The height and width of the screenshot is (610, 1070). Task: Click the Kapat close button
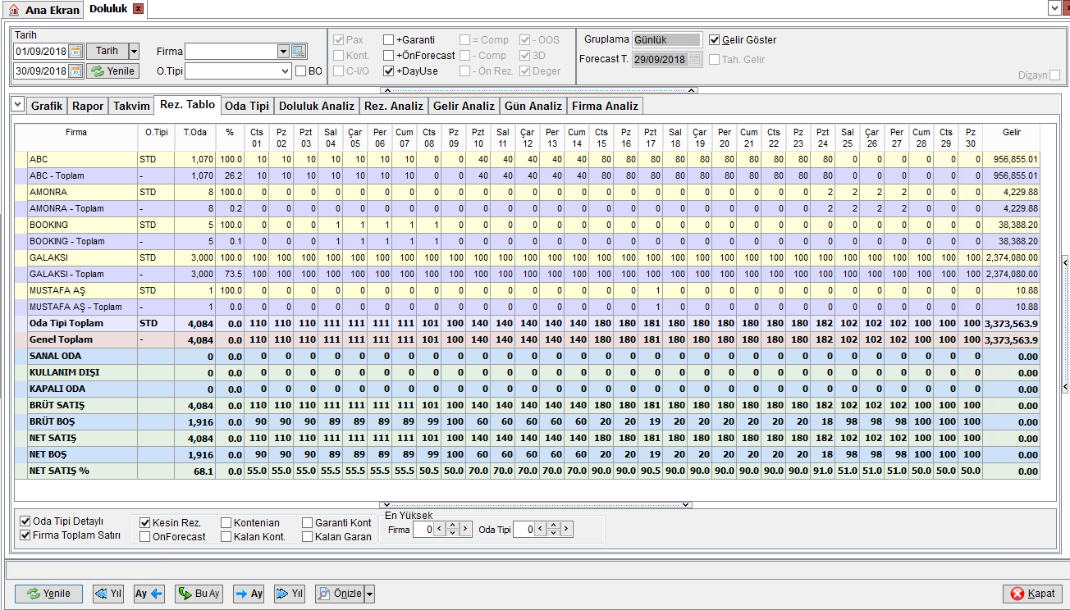pos(1032,594)
